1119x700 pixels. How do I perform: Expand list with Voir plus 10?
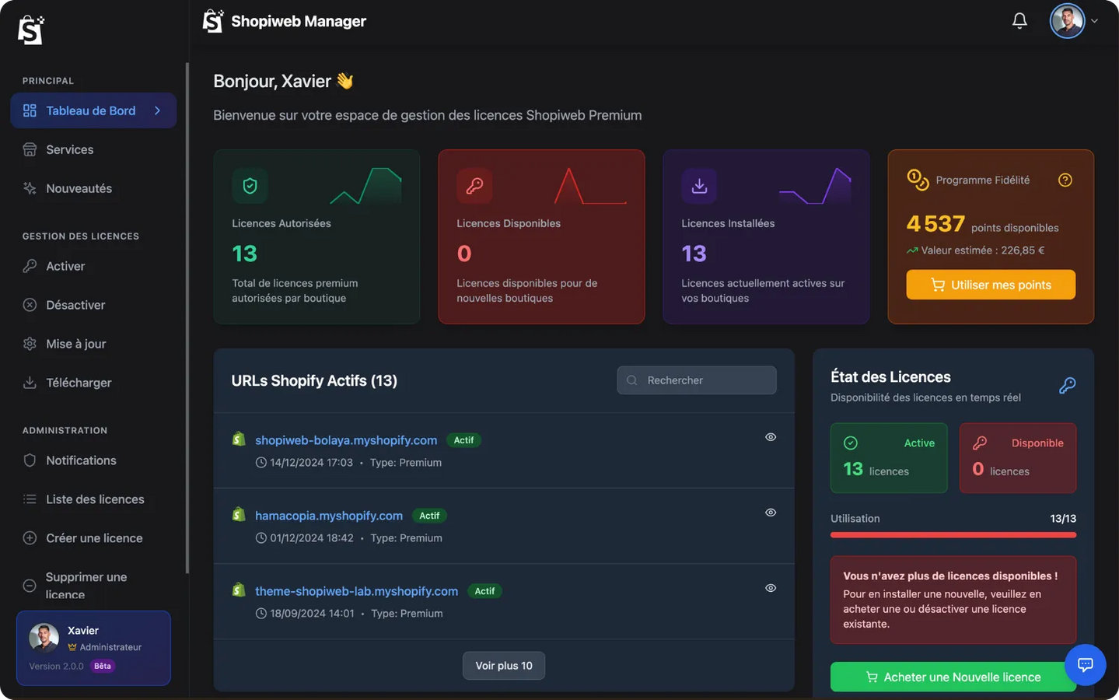pyautogui.click(x=503, y=666)
